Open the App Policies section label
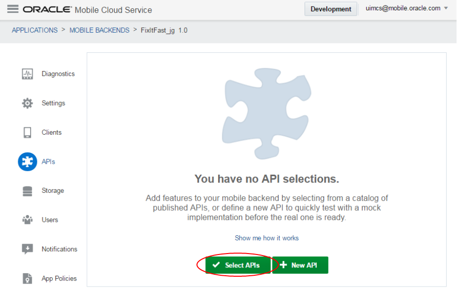 pos(59,278)
